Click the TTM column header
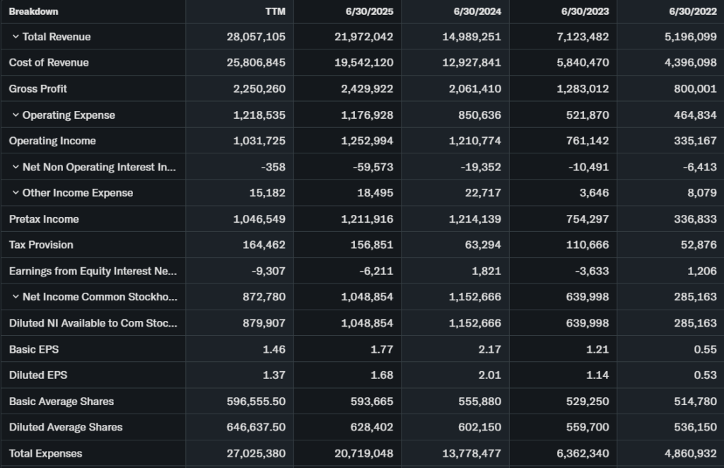The width and height of the screenshot is (724, 468). [275, 11]
